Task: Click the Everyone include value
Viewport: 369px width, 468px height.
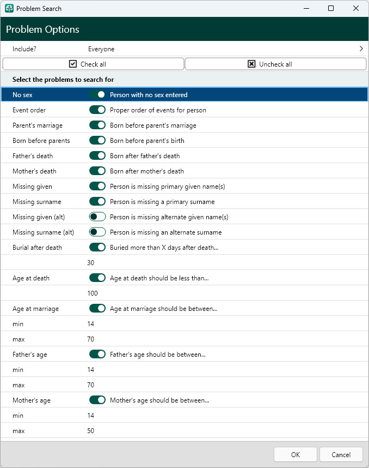Action: (x=101, y=49)
